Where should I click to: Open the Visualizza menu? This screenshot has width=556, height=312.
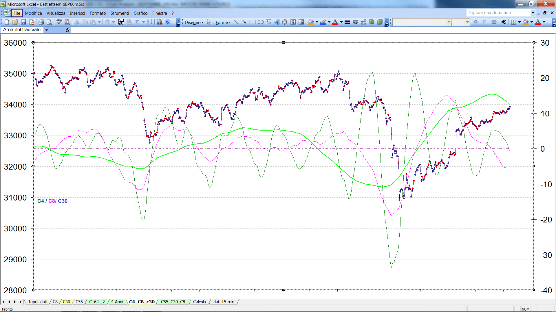click(56, 13)
